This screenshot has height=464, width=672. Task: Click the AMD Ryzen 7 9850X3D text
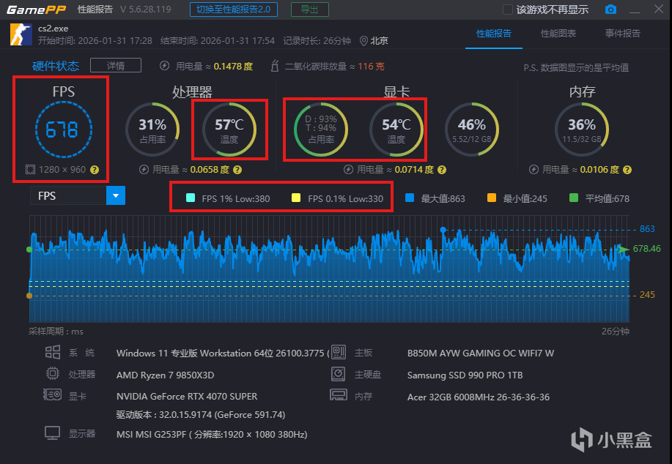pos(165,375)
